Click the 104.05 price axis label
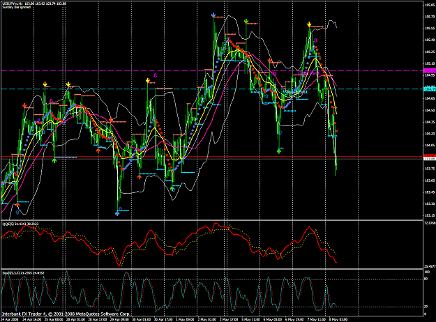This screenshot has height=322, width=436. [x=430, y=145]
